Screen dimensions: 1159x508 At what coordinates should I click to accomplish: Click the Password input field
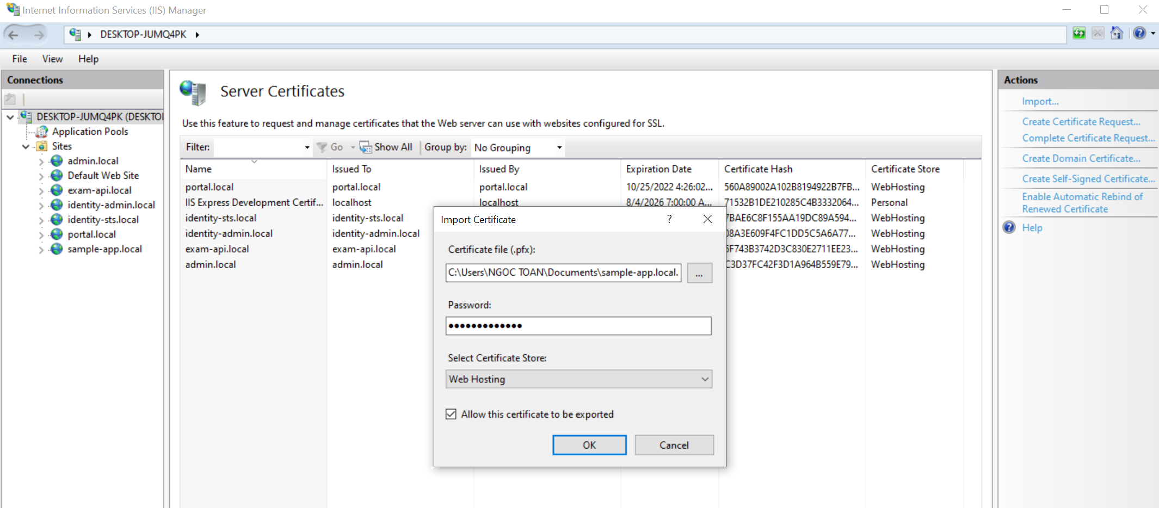[578, 326]
